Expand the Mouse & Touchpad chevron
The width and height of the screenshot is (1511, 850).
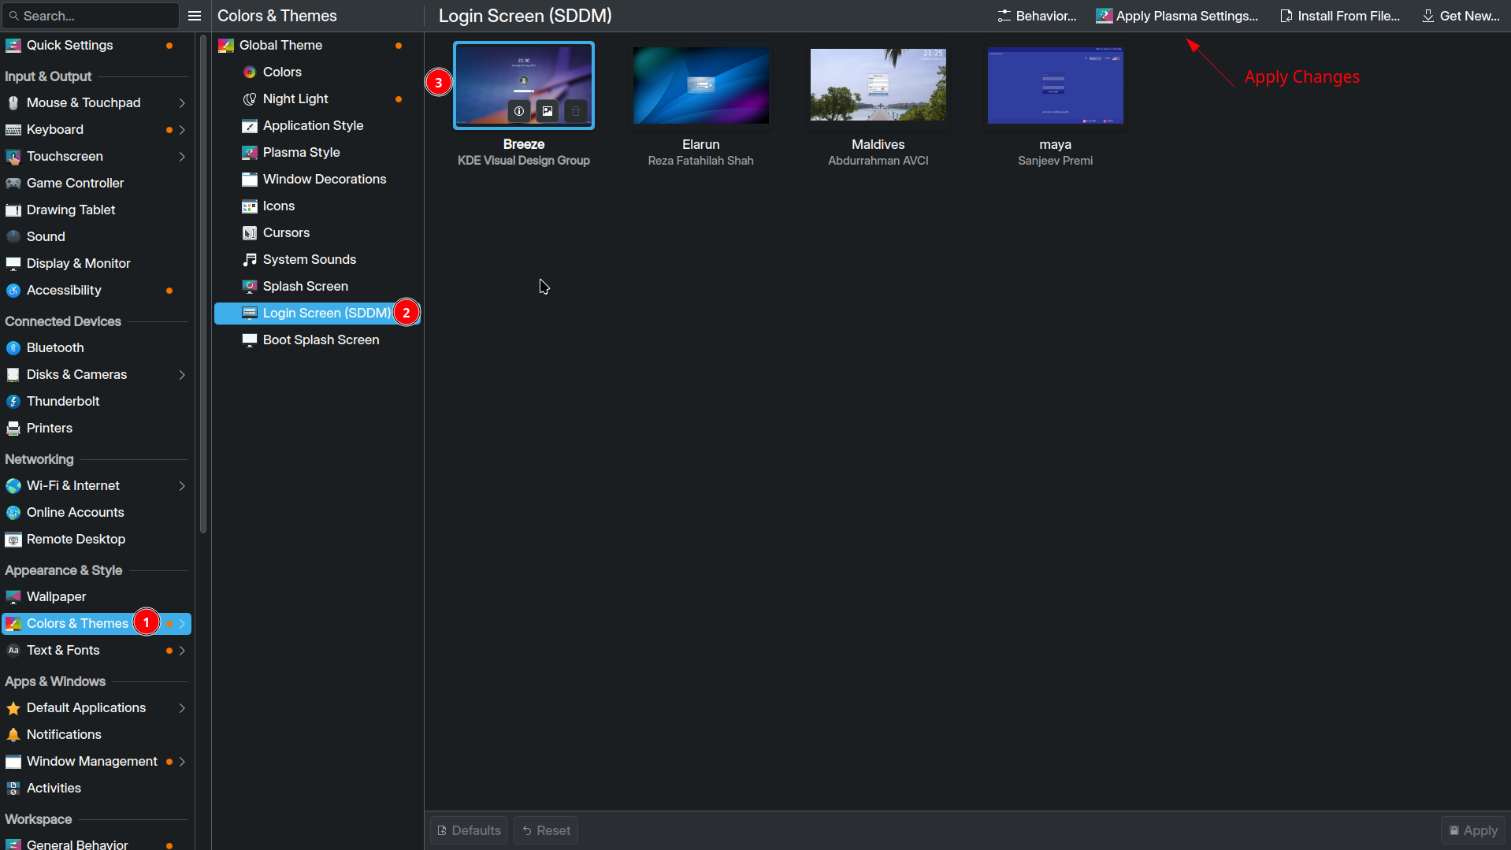point(182,103)
